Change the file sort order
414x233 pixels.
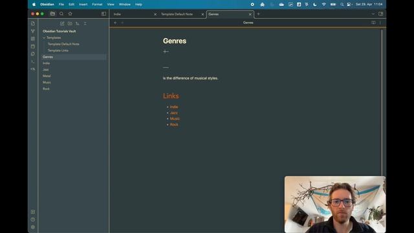(x=78, y=23)
